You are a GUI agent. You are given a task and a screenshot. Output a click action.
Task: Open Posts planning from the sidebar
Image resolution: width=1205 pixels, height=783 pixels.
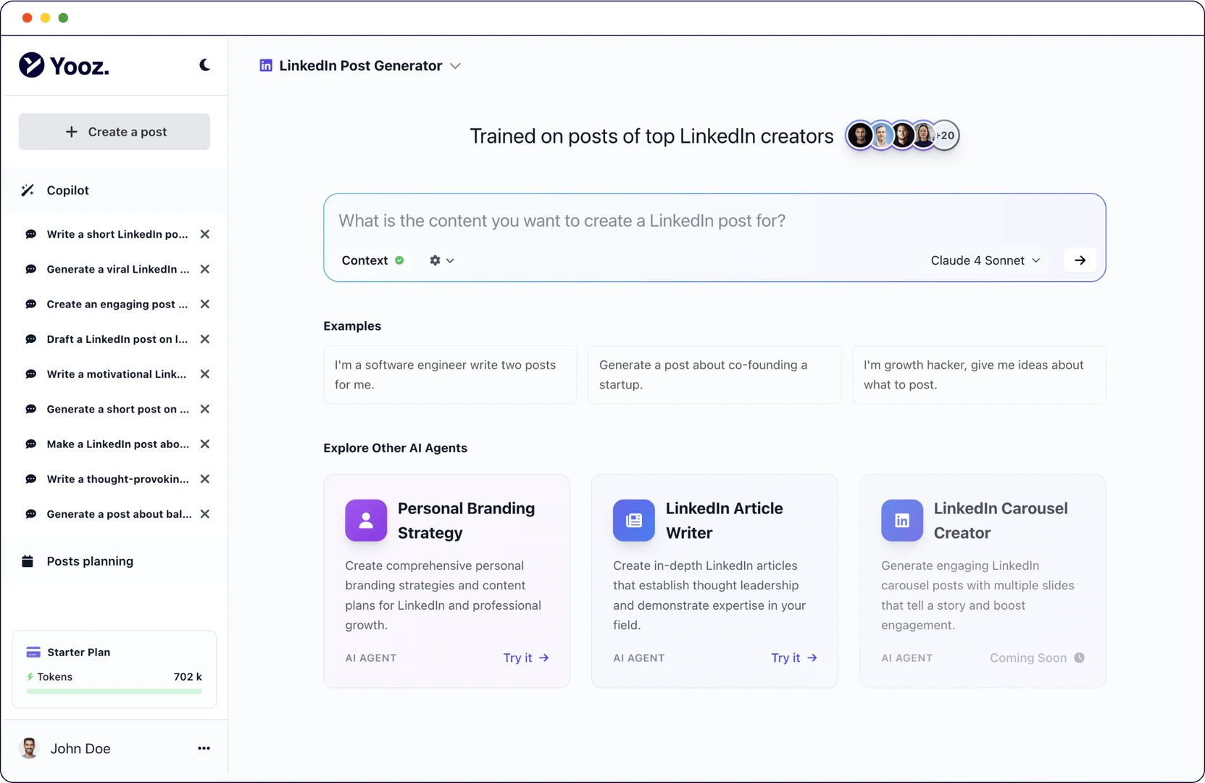[x=89, y=561]
